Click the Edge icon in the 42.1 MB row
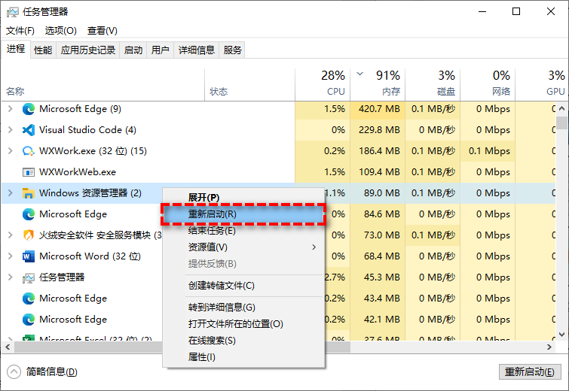Image resolution: width=569 pixels, height=391 pixels. point(29,320)
